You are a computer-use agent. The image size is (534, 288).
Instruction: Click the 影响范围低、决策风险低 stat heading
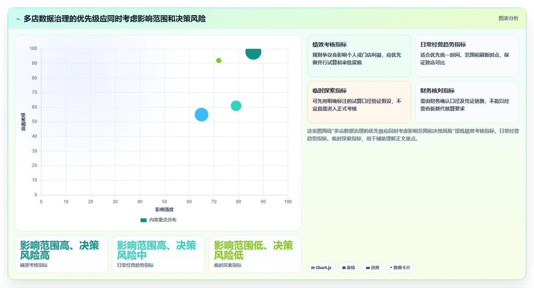(253, 250)
